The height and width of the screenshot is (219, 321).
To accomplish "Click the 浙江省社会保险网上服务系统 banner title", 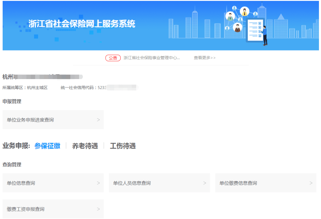I will tap(82, 24).
